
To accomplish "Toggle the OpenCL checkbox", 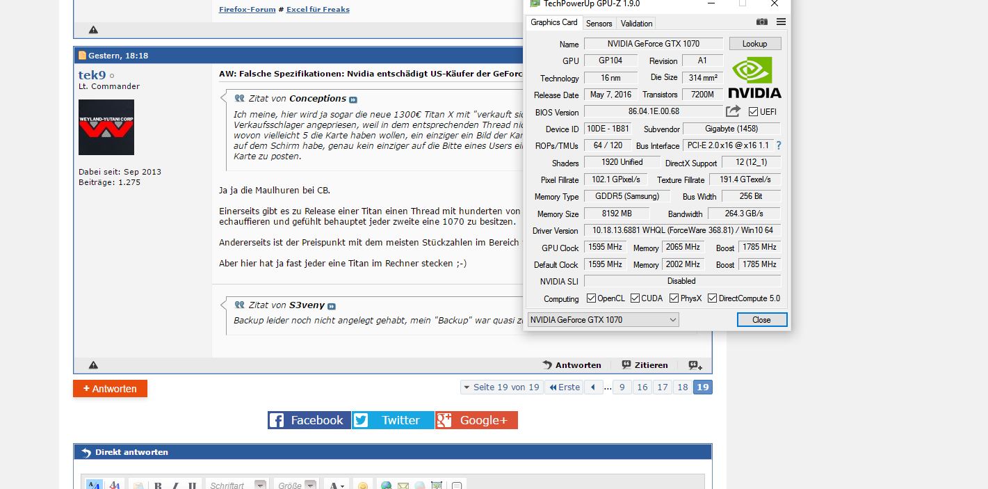I will click(591, 298).
